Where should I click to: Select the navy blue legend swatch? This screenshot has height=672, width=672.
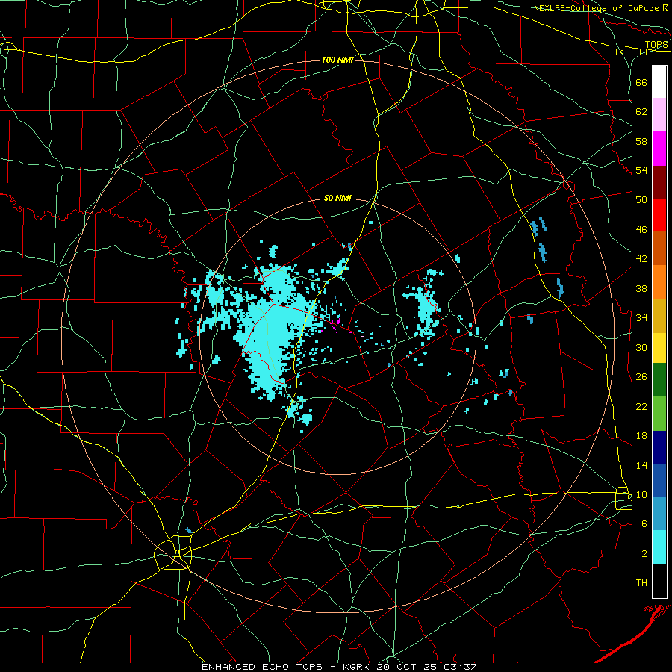[659, 447]
